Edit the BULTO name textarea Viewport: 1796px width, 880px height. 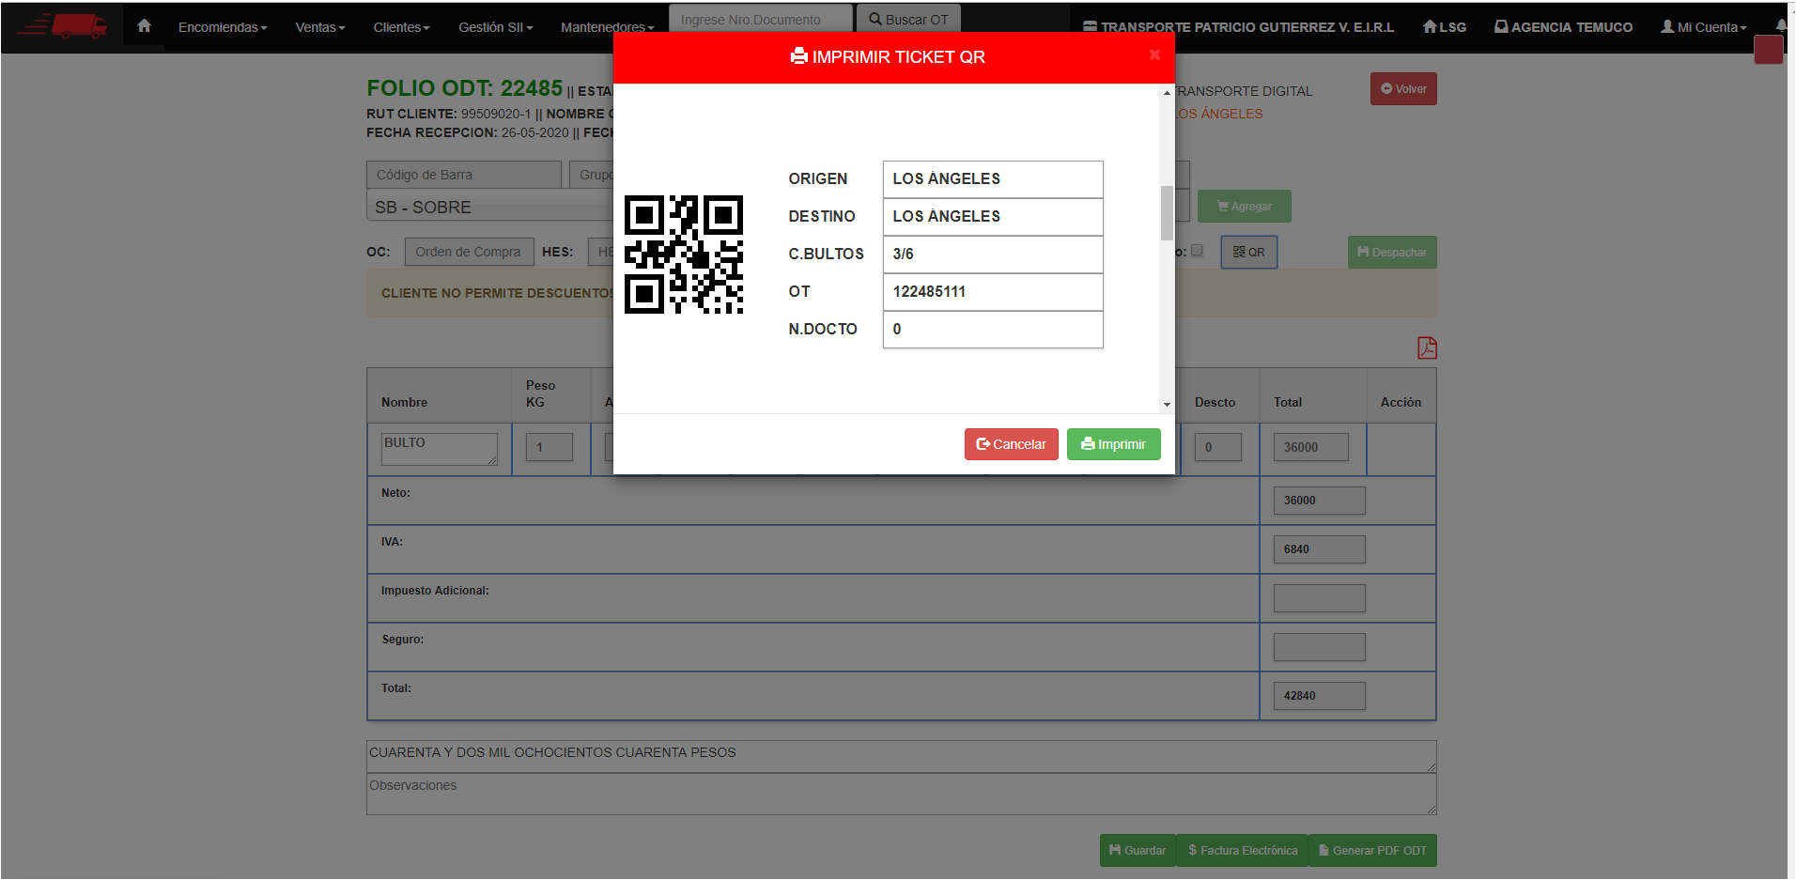click(x=440, y=449)
